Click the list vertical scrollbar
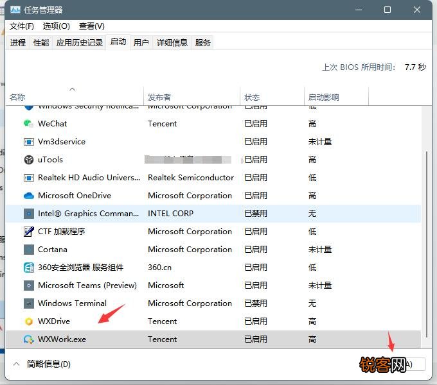437x385 pixels. pyautogui.click(x=427, y=245)
